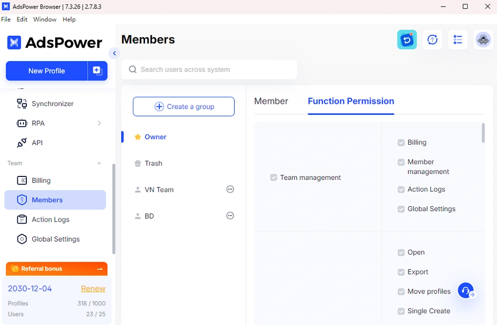Click the Action Logs clipboard icon in sidebar
This screenshot has width=497, height=325.
22,220
